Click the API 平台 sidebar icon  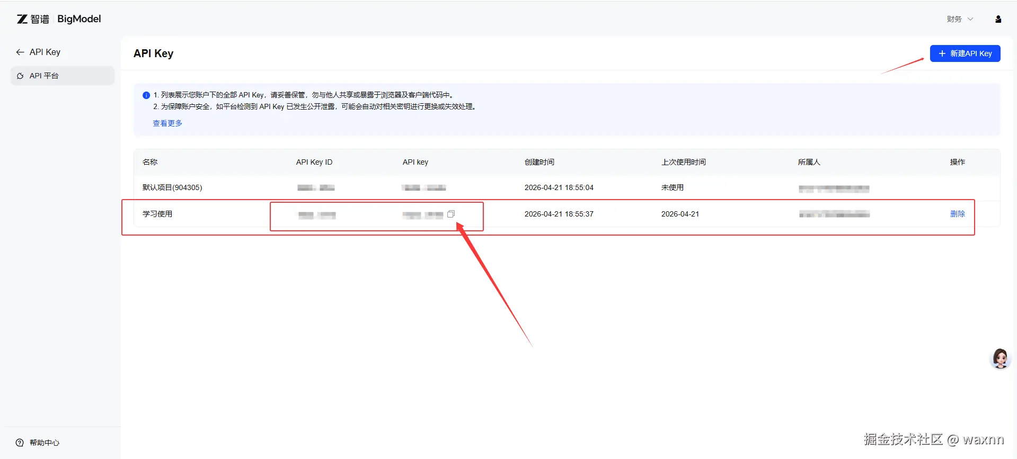click(x=20, y=76)
